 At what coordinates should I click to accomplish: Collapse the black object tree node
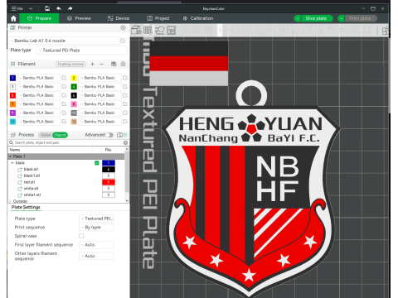(12, 163)
